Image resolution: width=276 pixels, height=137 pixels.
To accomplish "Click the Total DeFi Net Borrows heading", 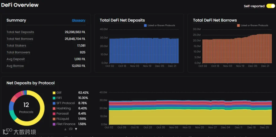I will [215, 20].
